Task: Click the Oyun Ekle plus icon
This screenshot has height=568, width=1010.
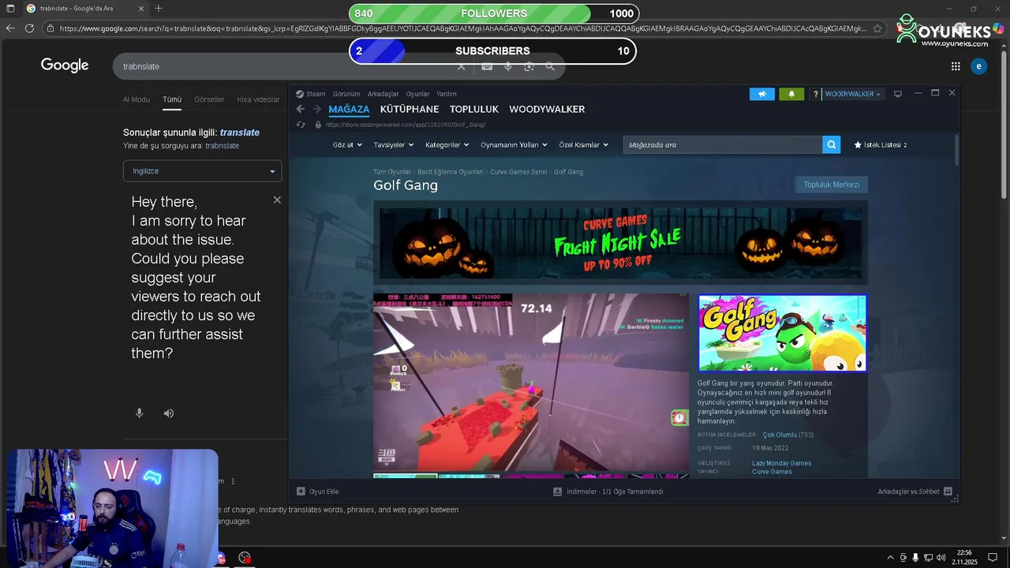Action: [x=301, y=491]
